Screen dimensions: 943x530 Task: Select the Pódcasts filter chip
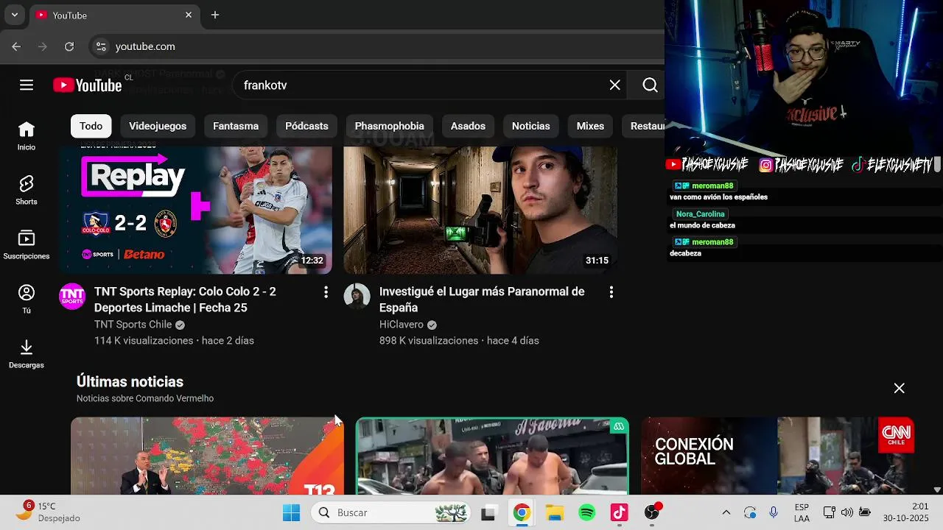pos(306,126)
